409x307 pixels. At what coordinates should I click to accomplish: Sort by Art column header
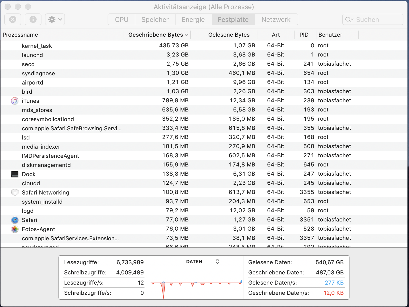(276, 35)
